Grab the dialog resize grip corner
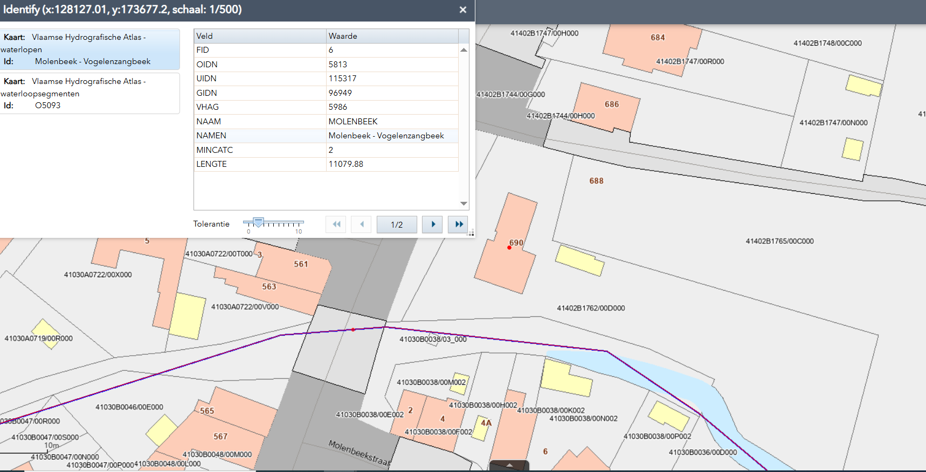Screen dimensions: 926x472 pos(471,233)
